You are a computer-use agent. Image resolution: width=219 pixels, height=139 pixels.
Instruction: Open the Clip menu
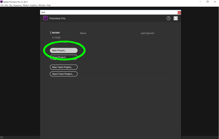(11, 5)
